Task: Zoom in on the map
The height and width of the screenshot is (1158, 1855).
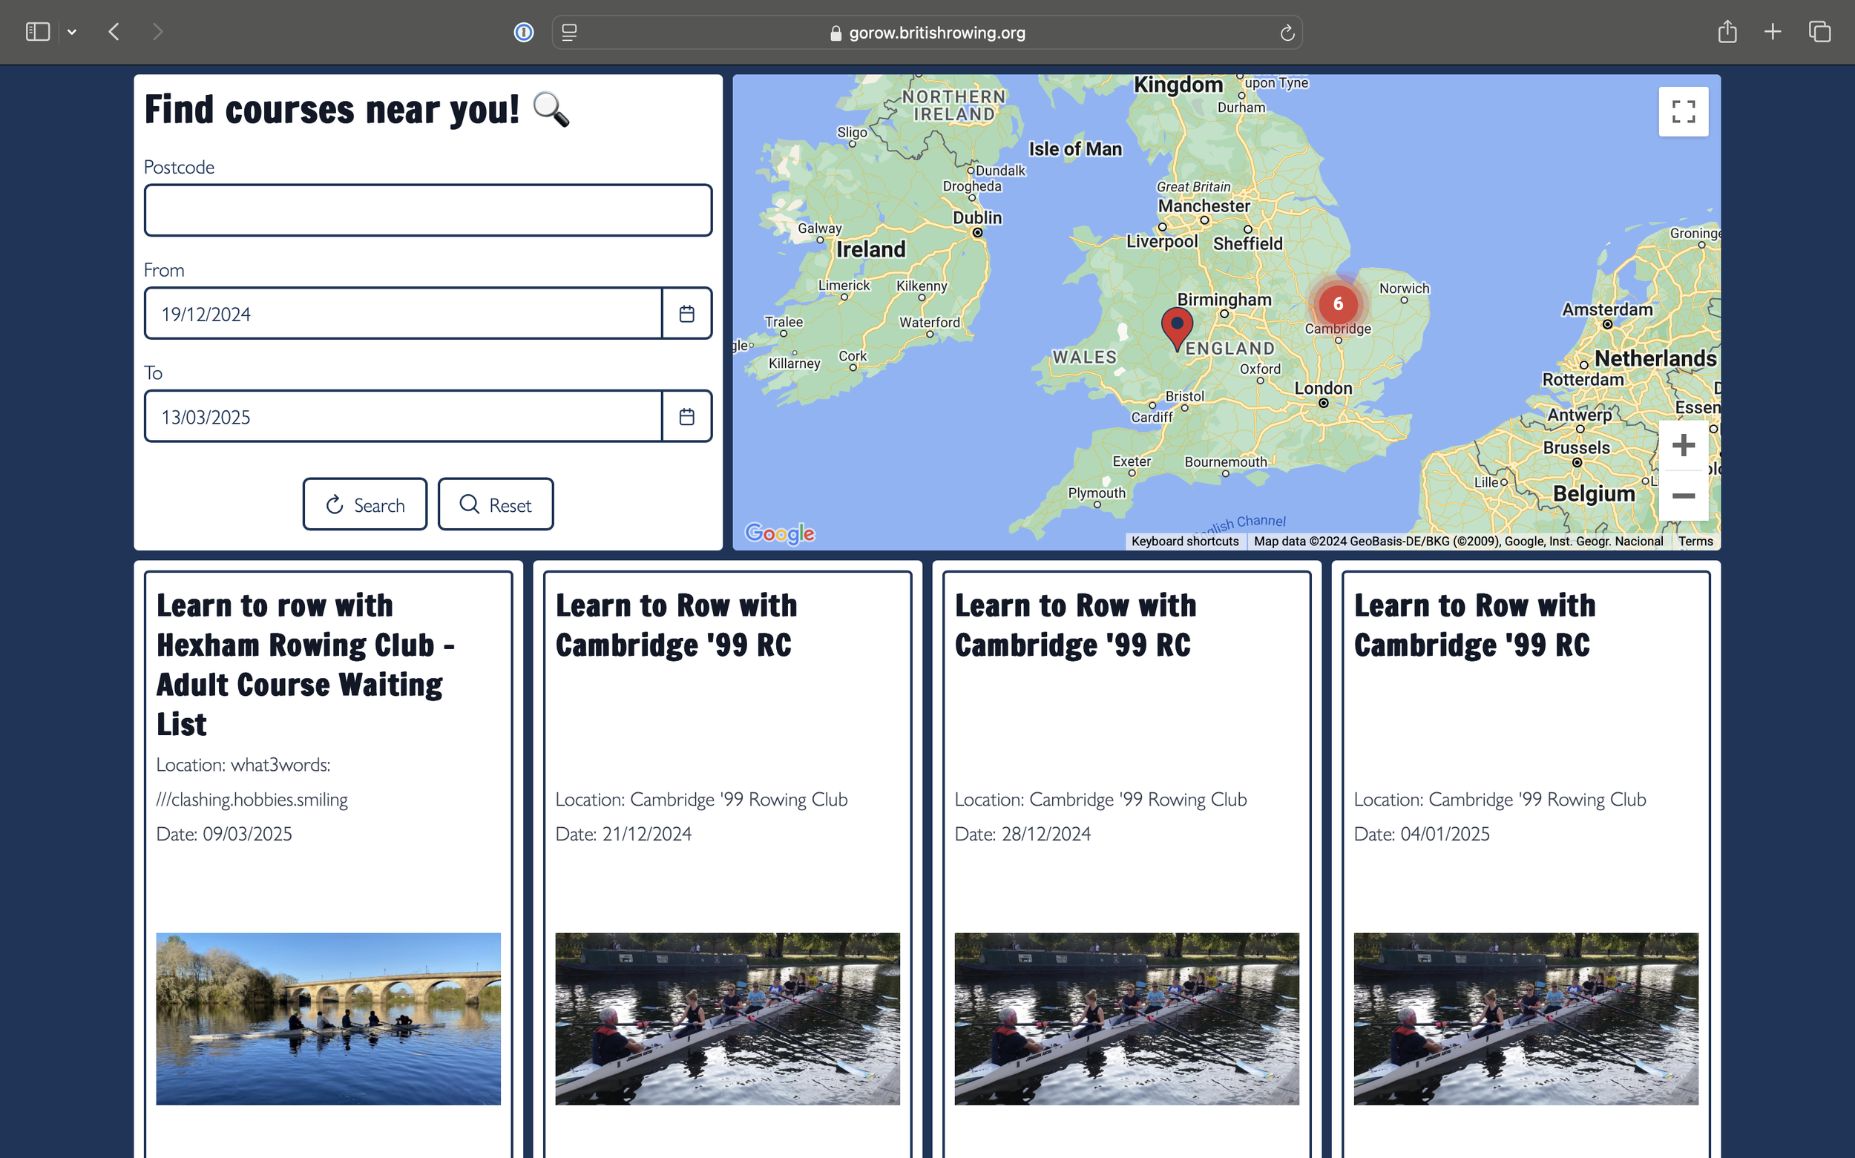Action: coord(1683,445)
